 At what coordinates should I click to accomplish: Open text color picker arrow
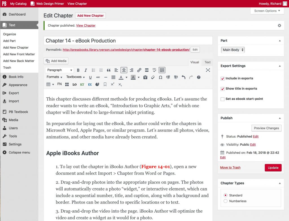pos(126,77)
